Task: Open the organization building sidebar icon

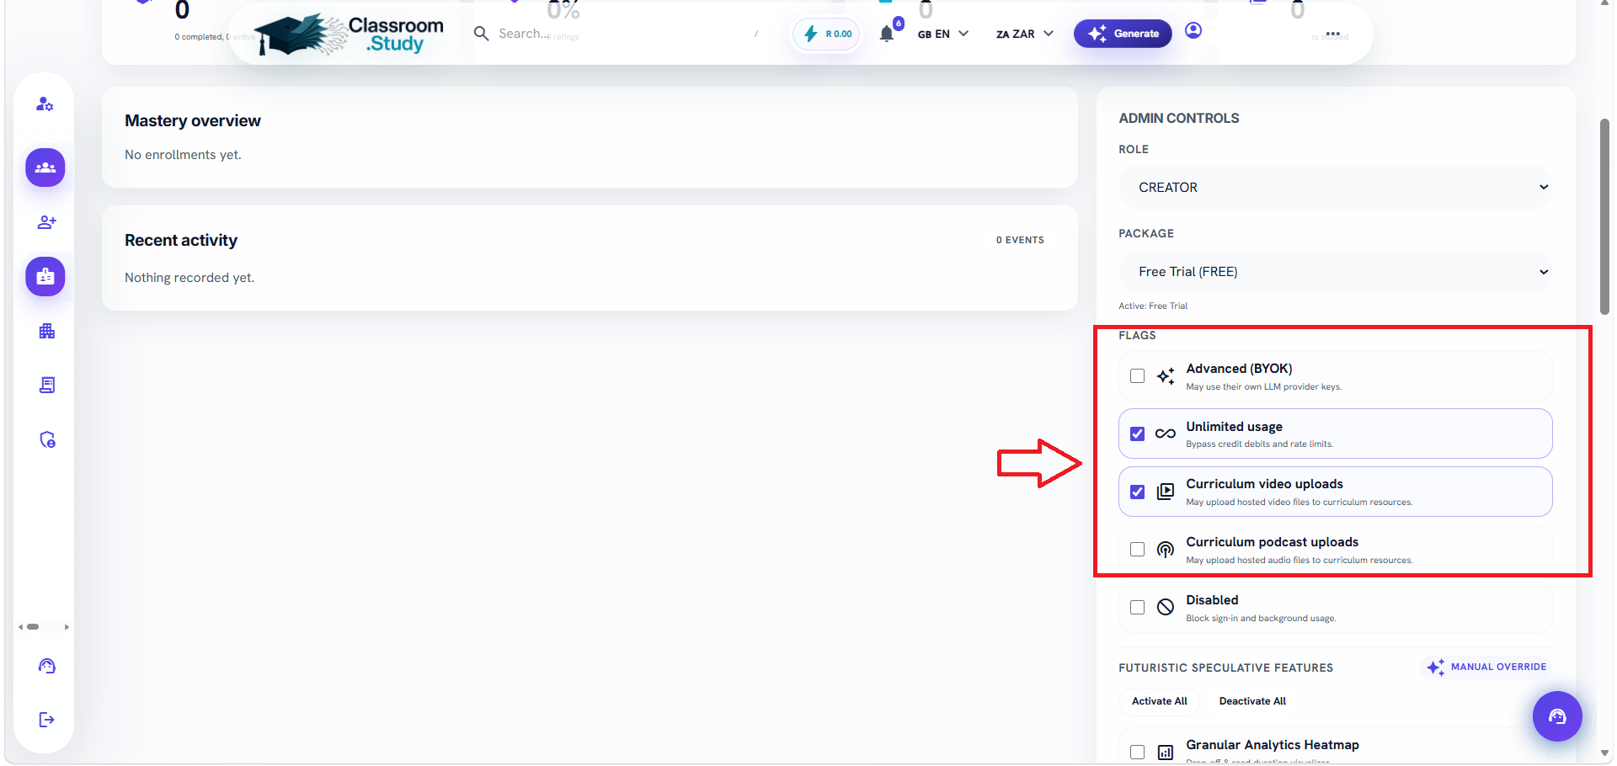Action: [46, 331]
